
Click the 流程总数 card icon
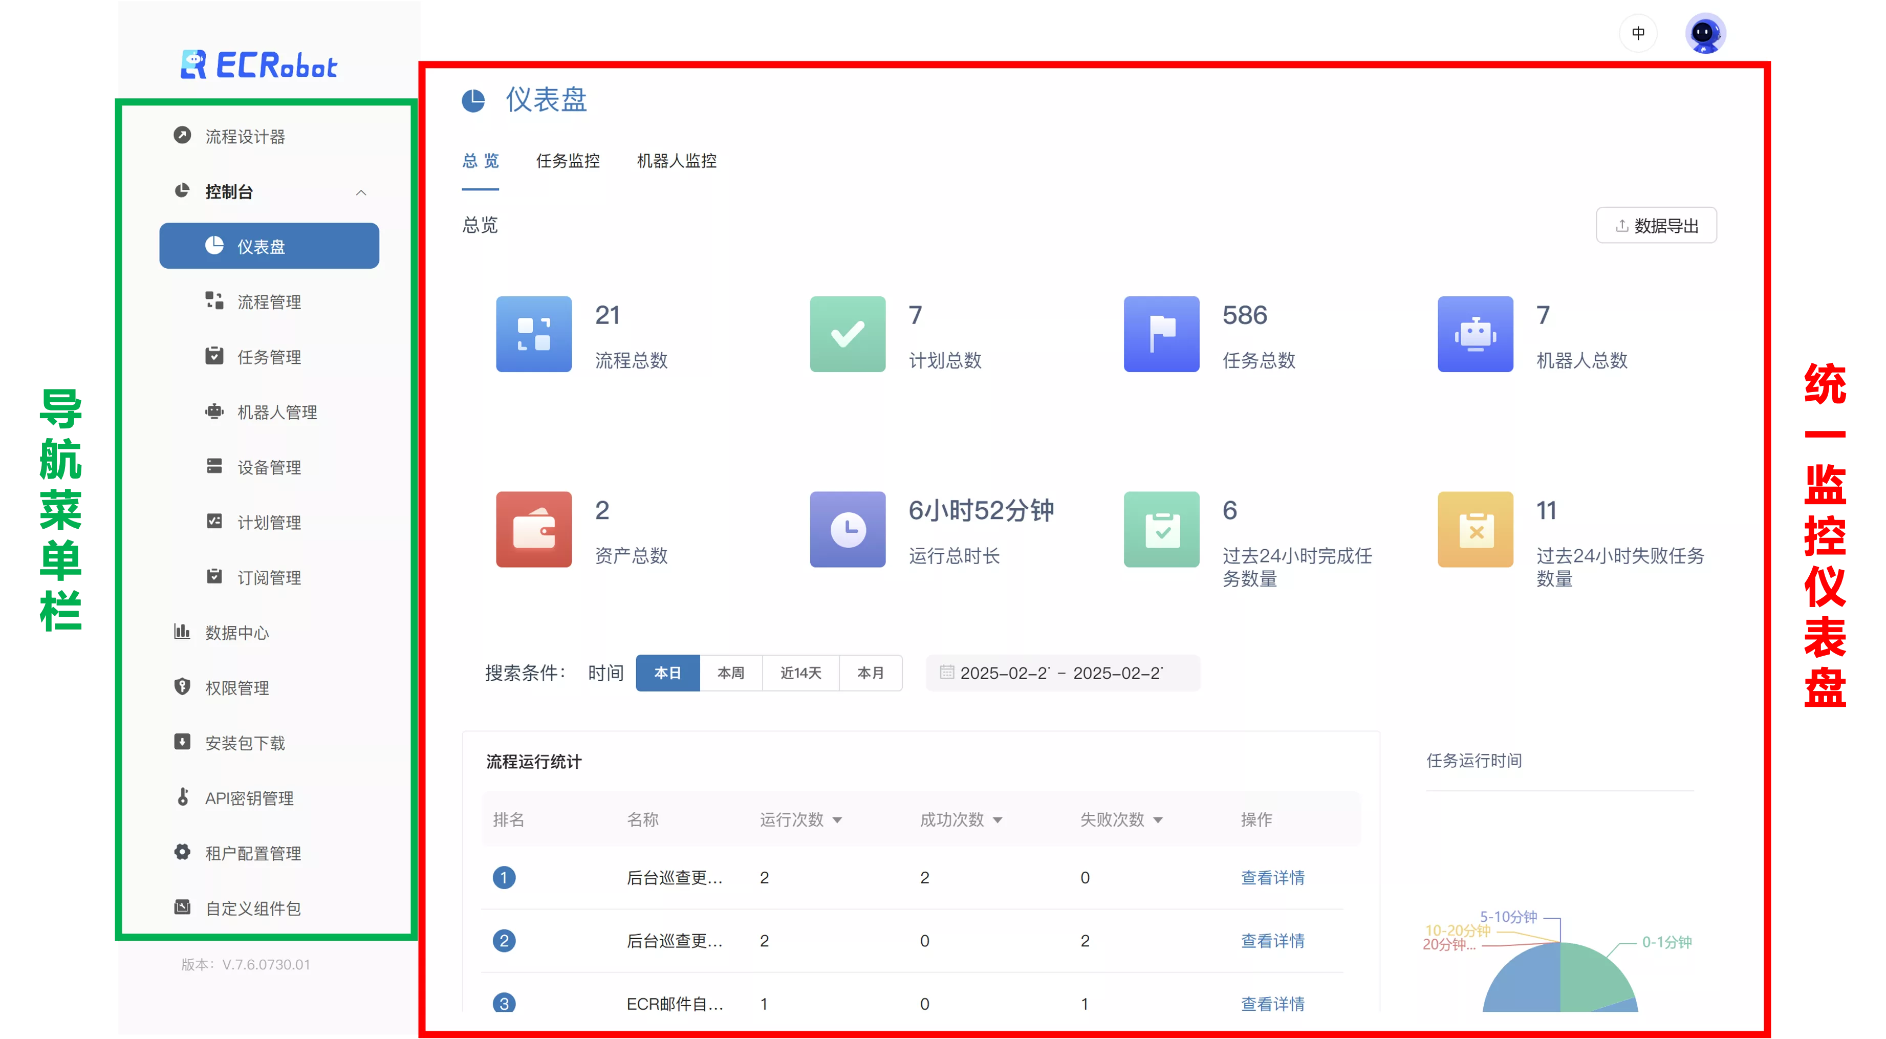point(534,334)
